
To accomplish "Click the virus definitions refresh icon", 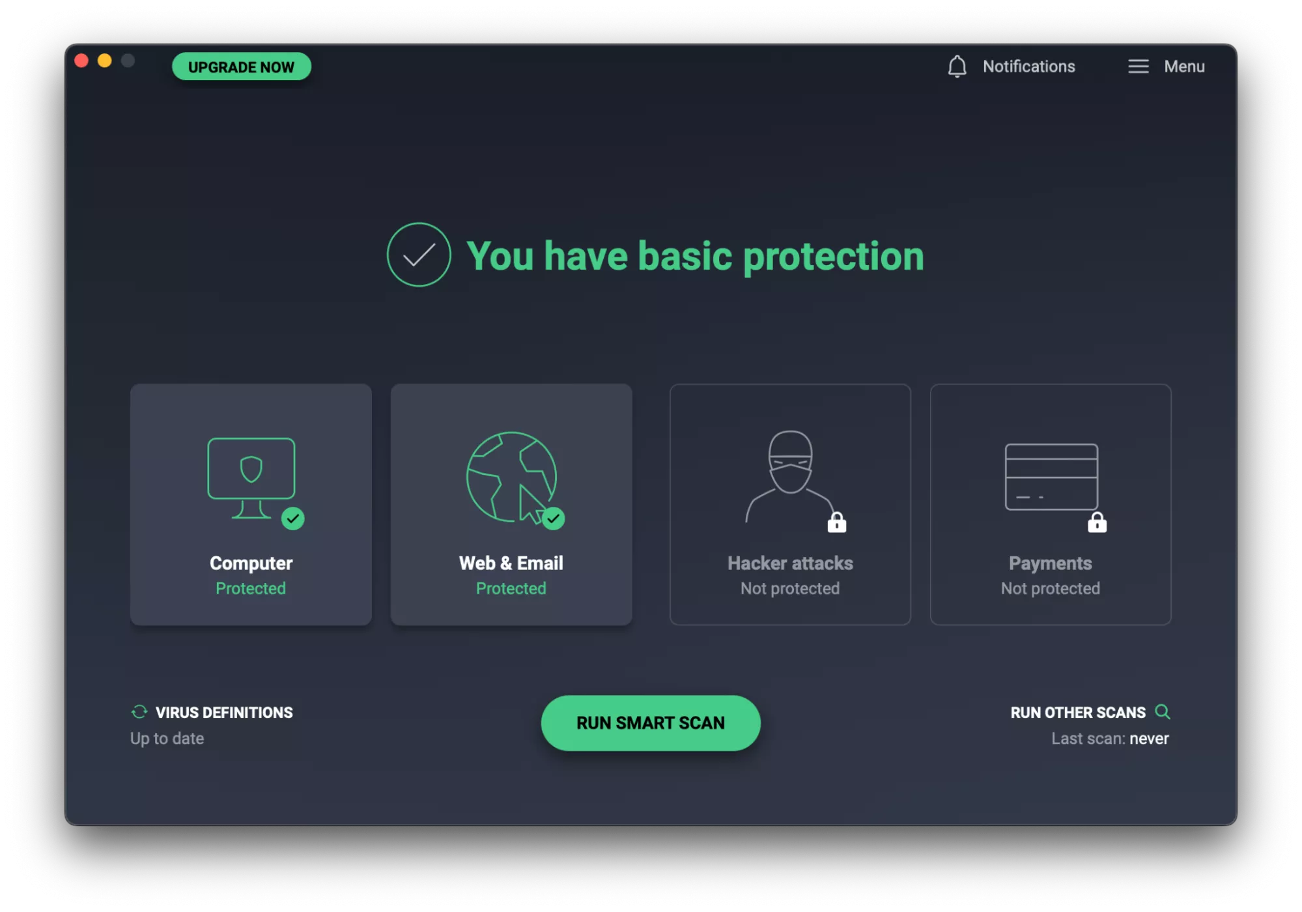I will (x=139, y=712).
